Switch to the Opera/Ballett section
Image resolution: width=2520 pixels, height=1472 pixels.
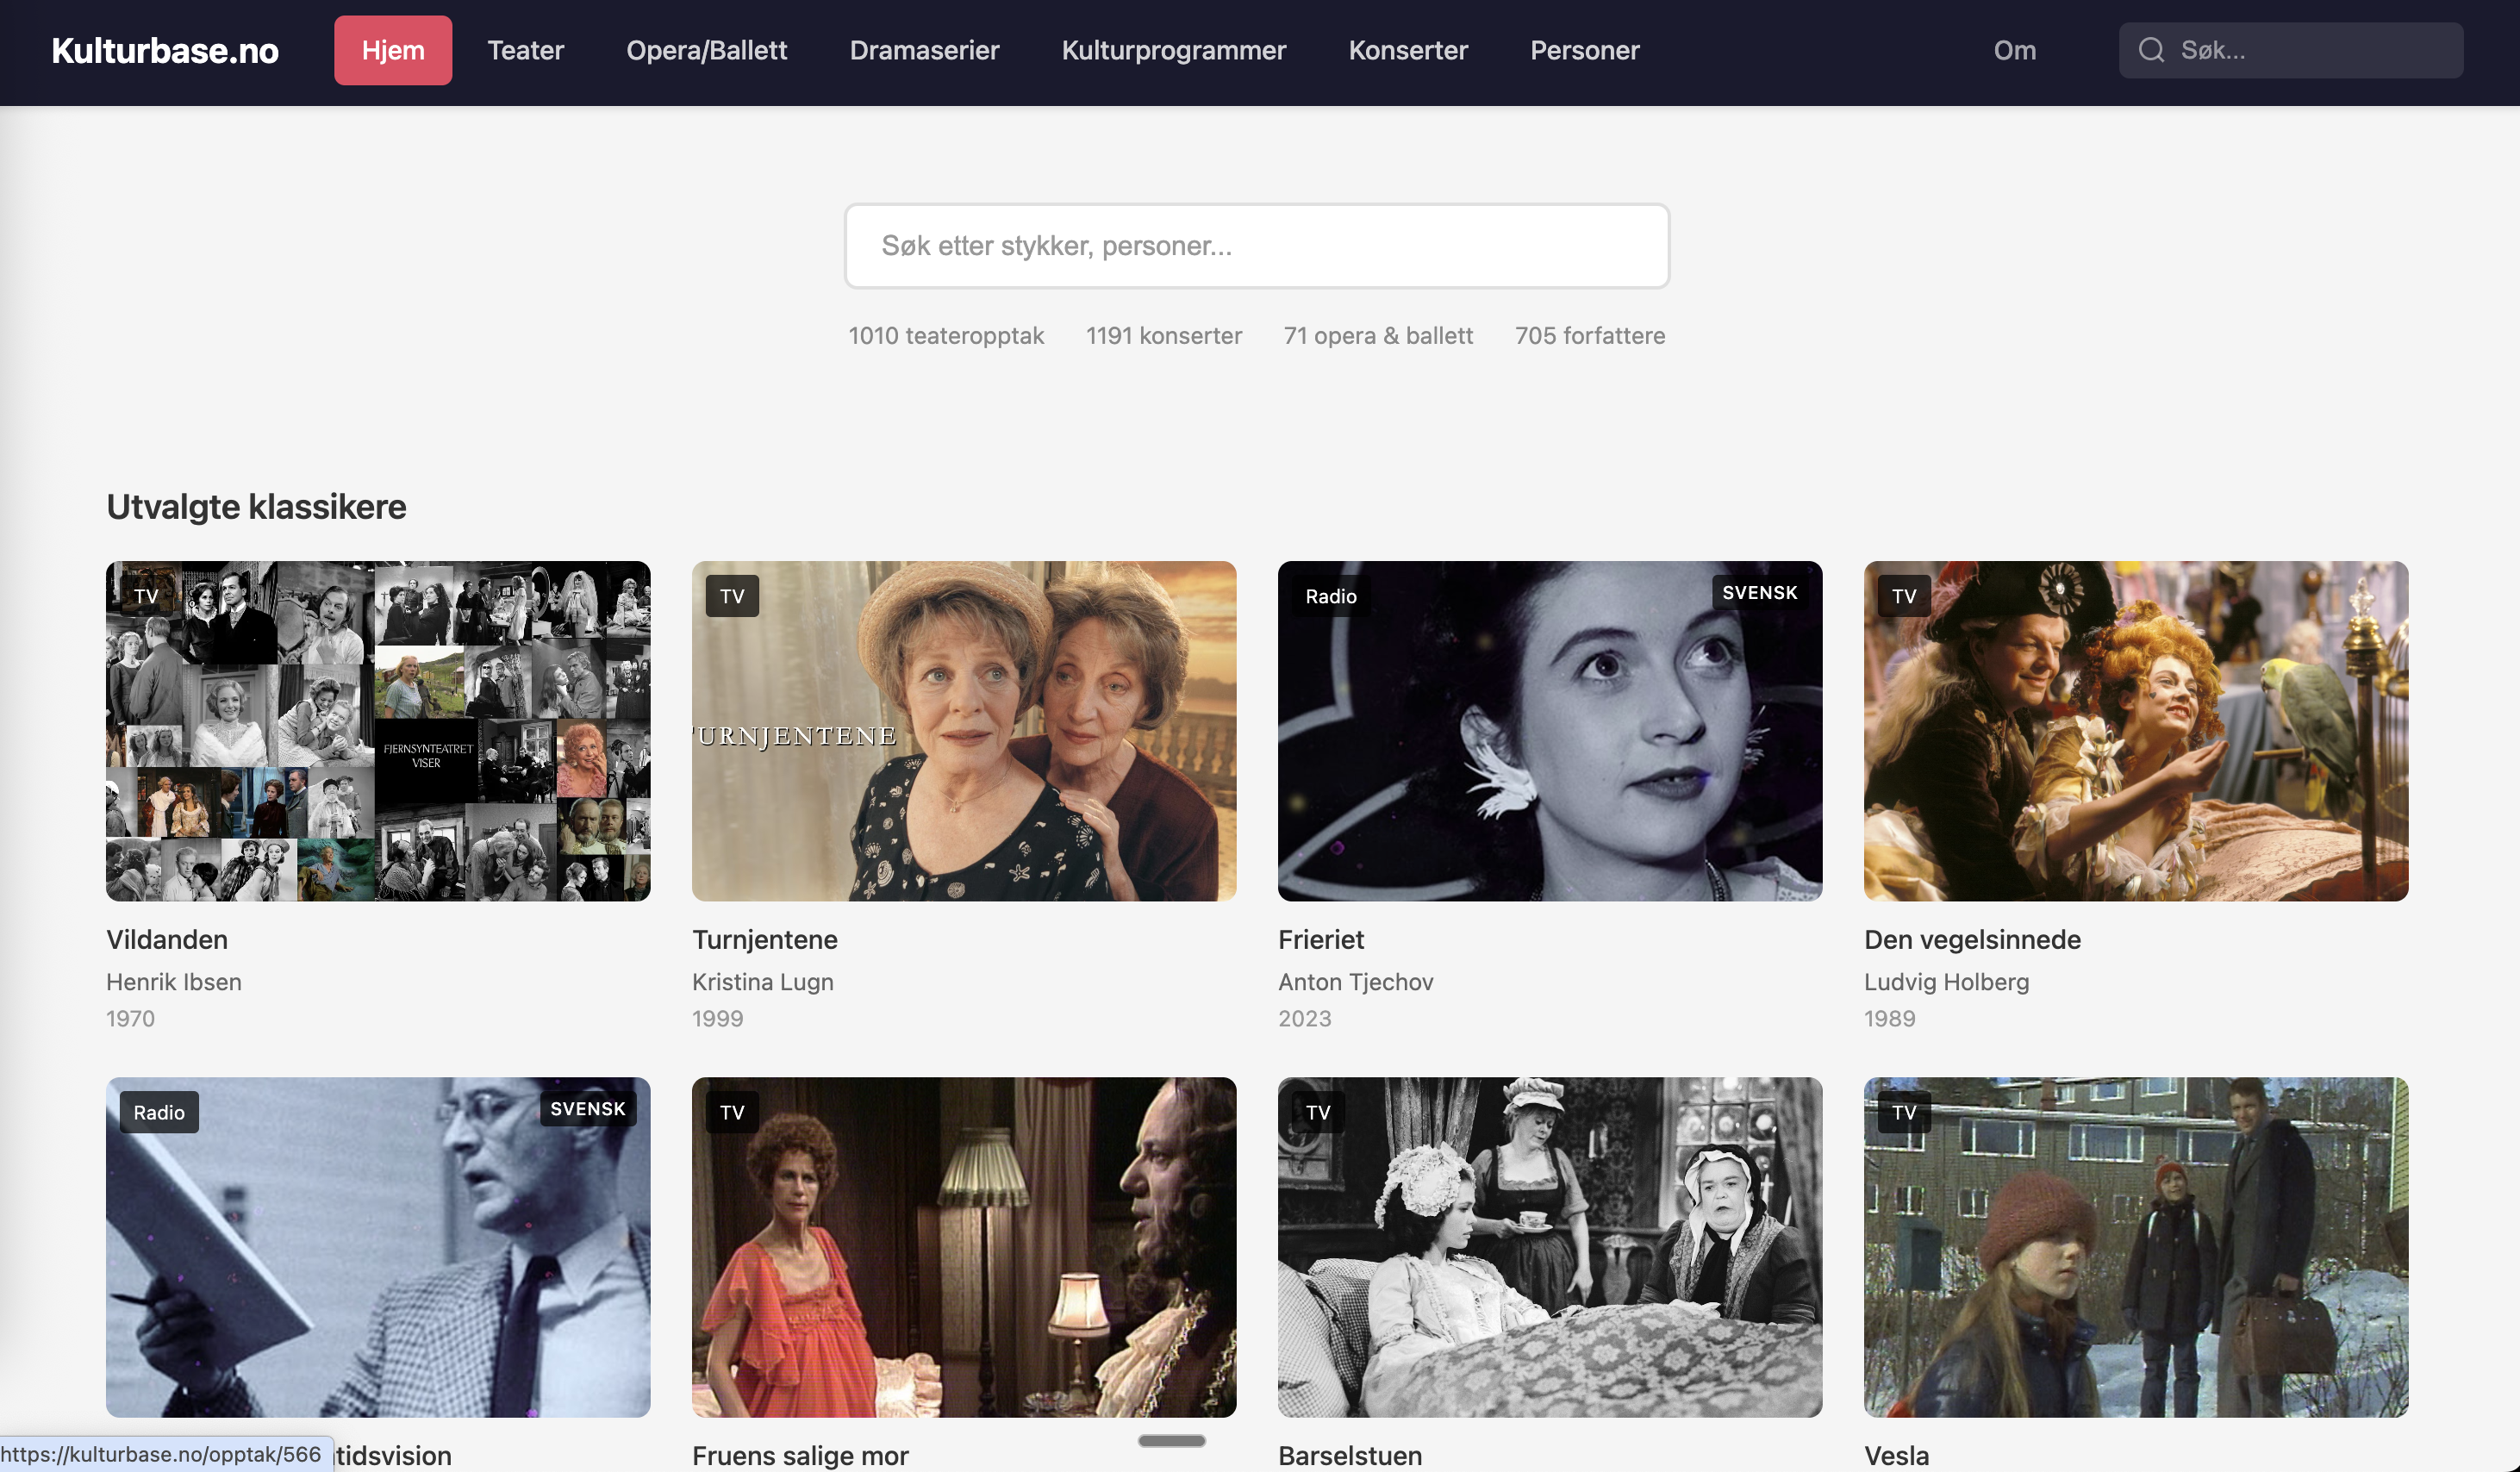coord(706,50)
